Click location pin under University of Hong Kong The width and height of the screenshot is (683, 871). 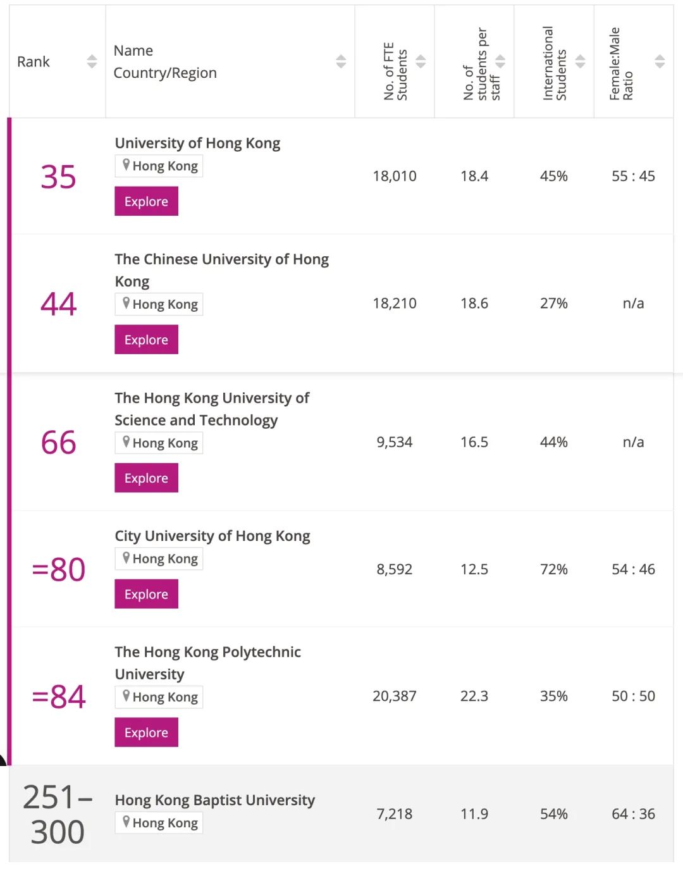126,165
